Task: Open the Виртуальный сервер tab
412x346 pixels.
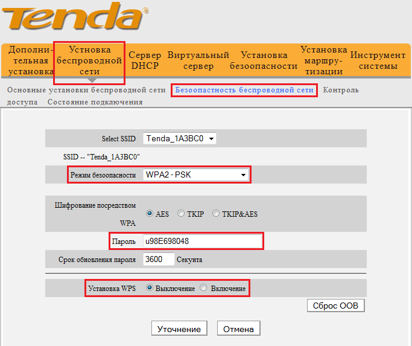Action: click(198, 60)
